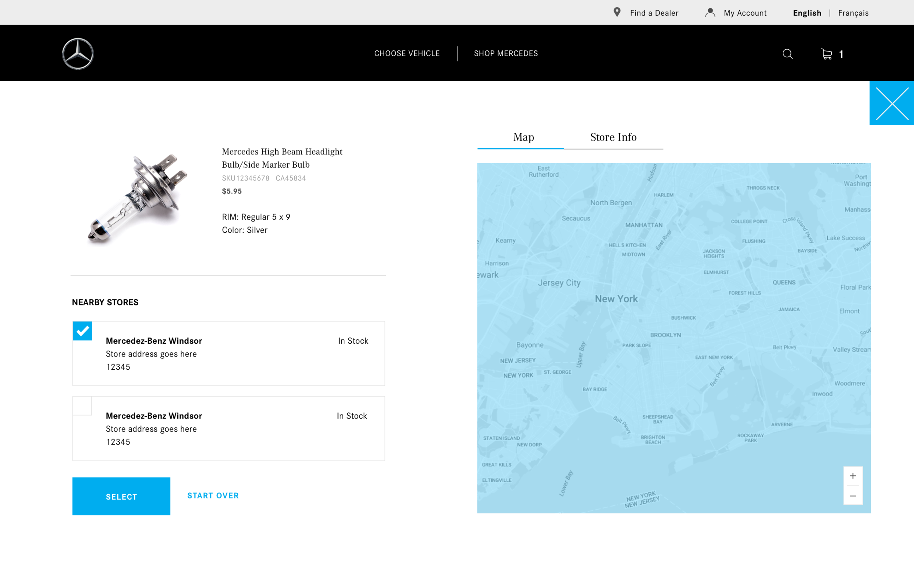914x572 pixels.
Task: Select the English language
Action: pyautogui.click(x=807, y=13)
